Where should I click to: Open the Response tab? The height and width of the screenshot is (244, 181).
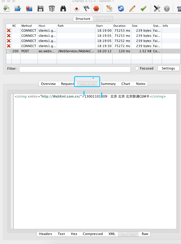click(87, 84)
